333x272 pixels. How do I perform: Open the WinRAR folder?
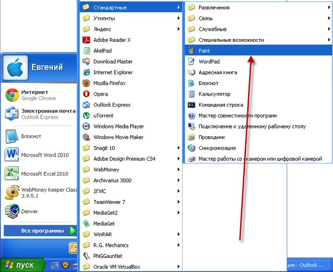[131, 234]
